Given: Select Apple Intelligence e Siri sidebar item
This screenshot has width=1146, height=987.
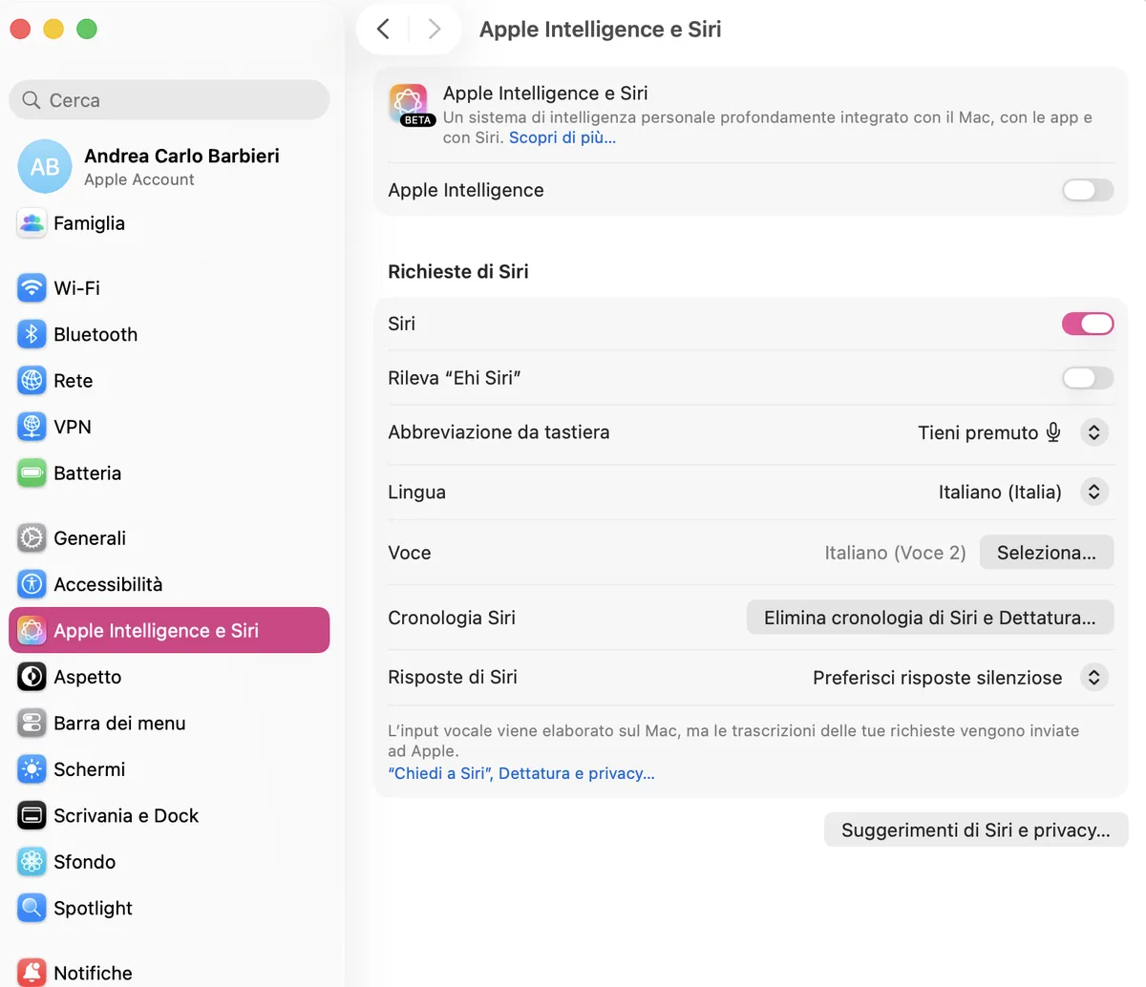Looking at the screenshot, I should [x=169, y=630].
